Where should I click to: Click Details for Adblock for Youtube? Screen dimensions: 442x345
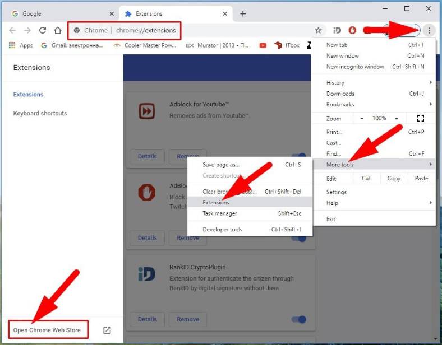coord(147,156)
